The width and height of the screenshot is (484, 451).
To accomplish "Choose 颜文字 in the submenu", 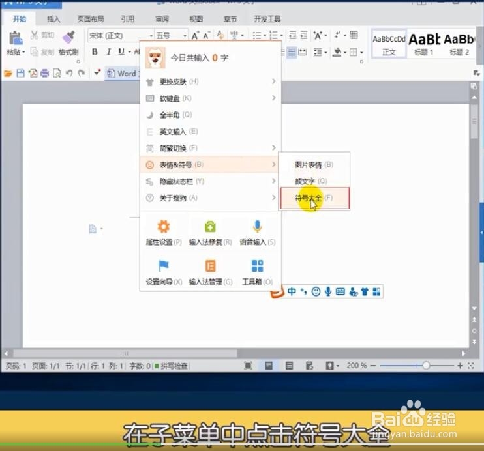I will [314, 181].
